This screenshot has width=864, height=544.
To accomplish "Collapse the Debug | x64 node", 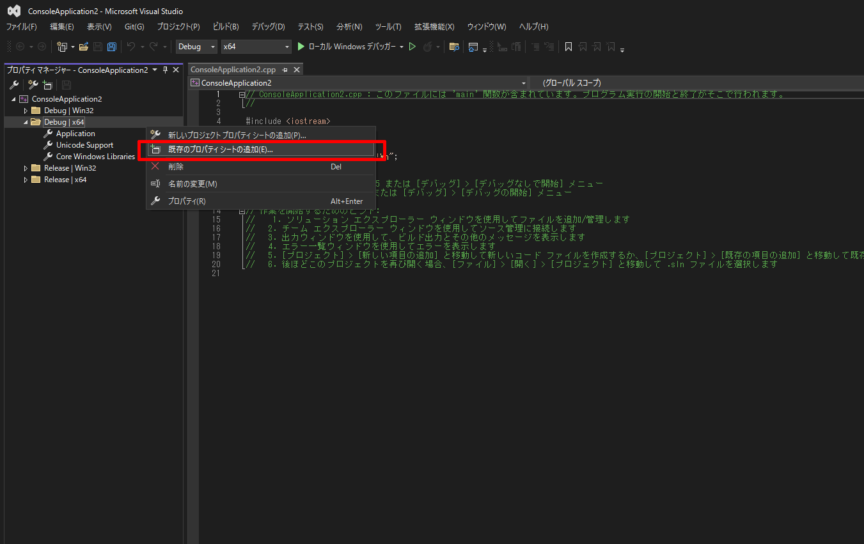I will (26, 122).
